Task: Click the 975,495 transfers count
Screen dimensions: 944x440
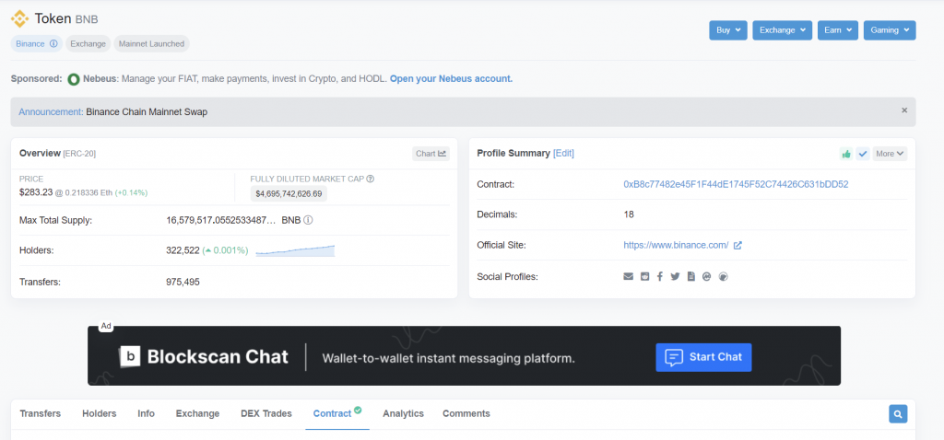Action: (183, 282)
